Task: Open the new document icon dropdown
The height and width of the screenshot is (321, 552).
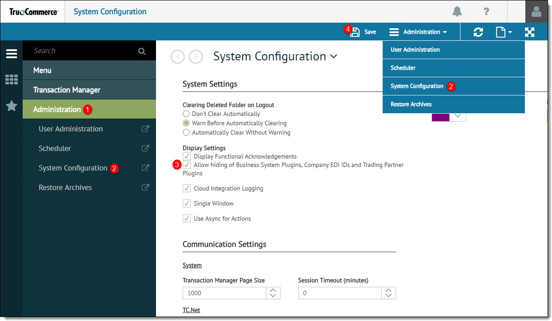Action: pos(503,32)
